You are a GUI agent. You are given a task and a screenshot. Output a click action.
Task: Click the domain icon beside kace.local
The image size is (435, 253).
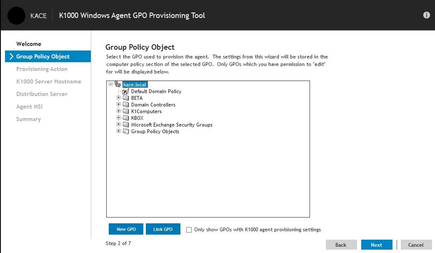pos(118,84)
